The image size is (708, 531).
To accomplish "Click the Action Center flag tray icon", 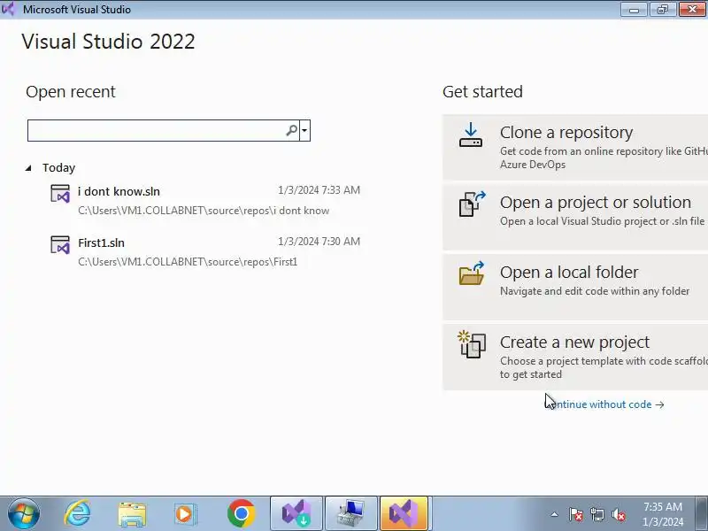I will pos(576,514).
